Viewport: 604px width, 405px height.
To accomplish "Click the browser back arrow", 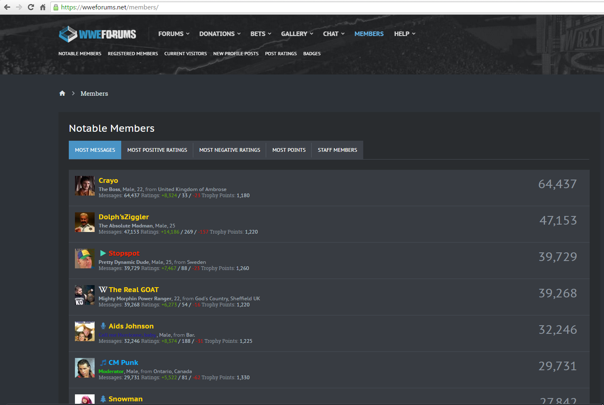I will point(7,7).
